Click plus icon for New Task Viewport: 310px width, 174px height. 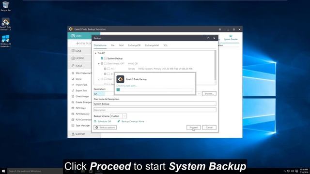click(77, 43)
